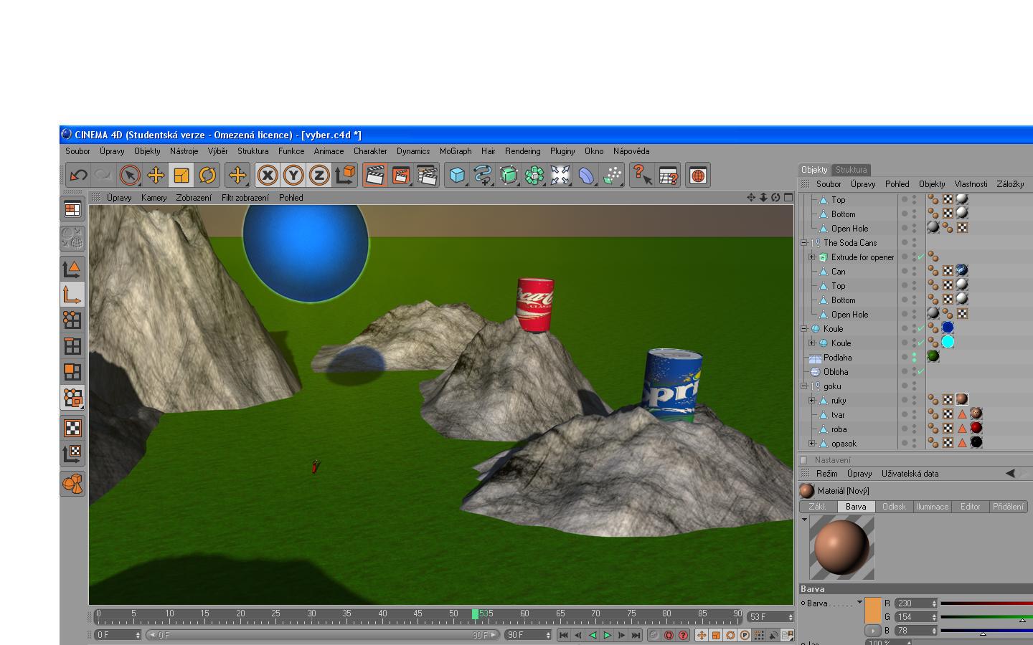Open the Rendering menu
This screenshot has height=645, width=1033.
coord(522,151)
